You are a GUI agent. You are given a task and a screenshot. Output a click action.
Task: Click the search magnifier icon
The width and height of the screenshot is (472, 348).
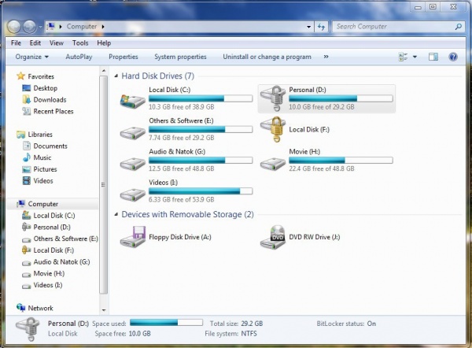coord(458,27)
